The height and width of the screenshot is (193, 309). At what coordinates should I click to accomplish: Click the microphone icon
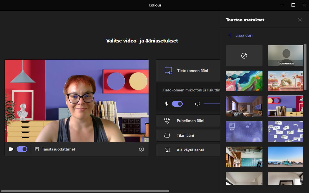(x=166, y=104)
